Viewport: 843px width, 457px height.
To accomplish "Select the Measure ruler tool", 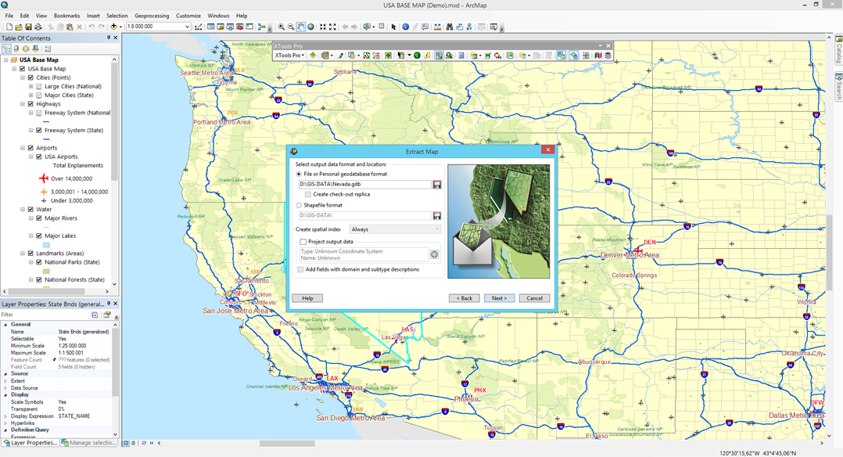I will (x=438, y=27).
